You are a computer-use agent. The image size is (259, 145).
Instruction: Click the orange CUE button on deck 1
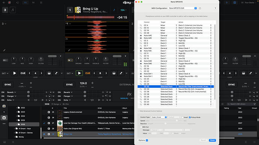pos(88,73)
